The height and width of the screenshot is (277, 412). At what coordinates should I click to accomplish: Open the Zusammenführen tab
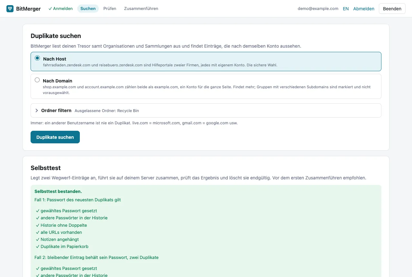tap(141, 9)
